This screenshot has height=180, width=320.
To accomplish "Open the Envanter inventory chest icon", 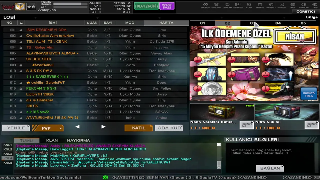I will pyautogui.click(x=238, y=5).
